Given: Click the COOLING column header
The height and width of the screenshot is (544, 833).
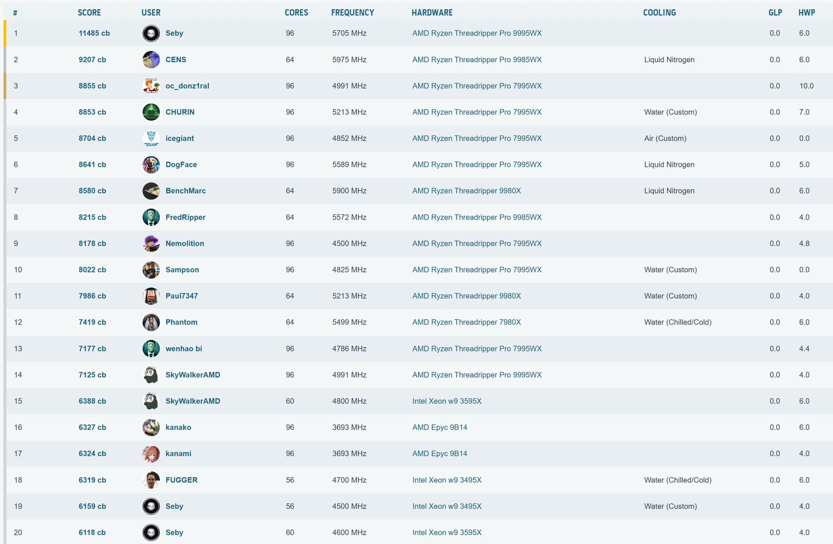Looking at the screenshot, I should tap(659, 13).
